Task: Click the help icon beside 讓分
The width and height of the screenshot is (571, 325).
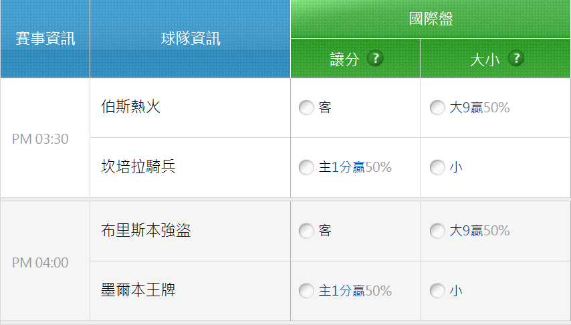Action: [375, 58]
